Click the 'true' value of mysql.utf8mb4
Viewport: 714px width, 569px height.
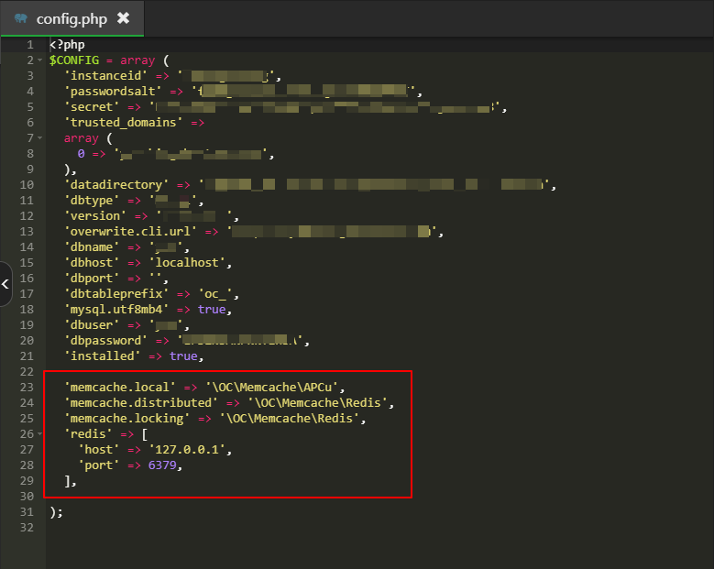point(212,310)
